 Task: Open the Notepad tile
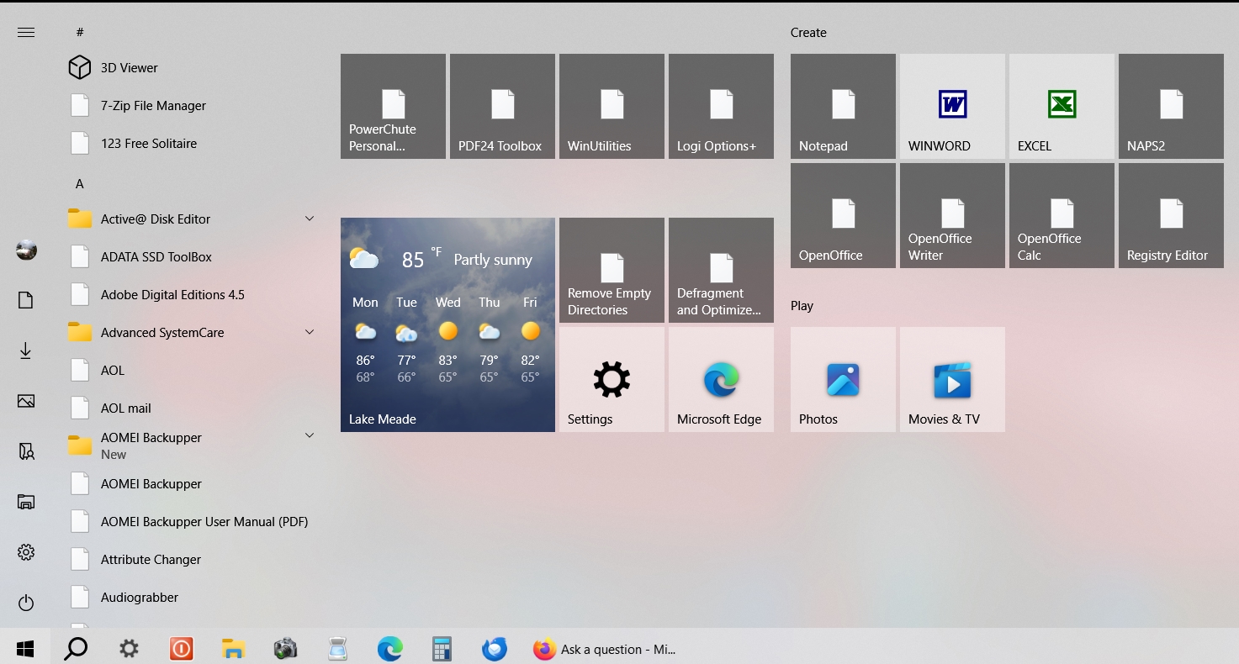pyautogui.click(x=843, y=106)
